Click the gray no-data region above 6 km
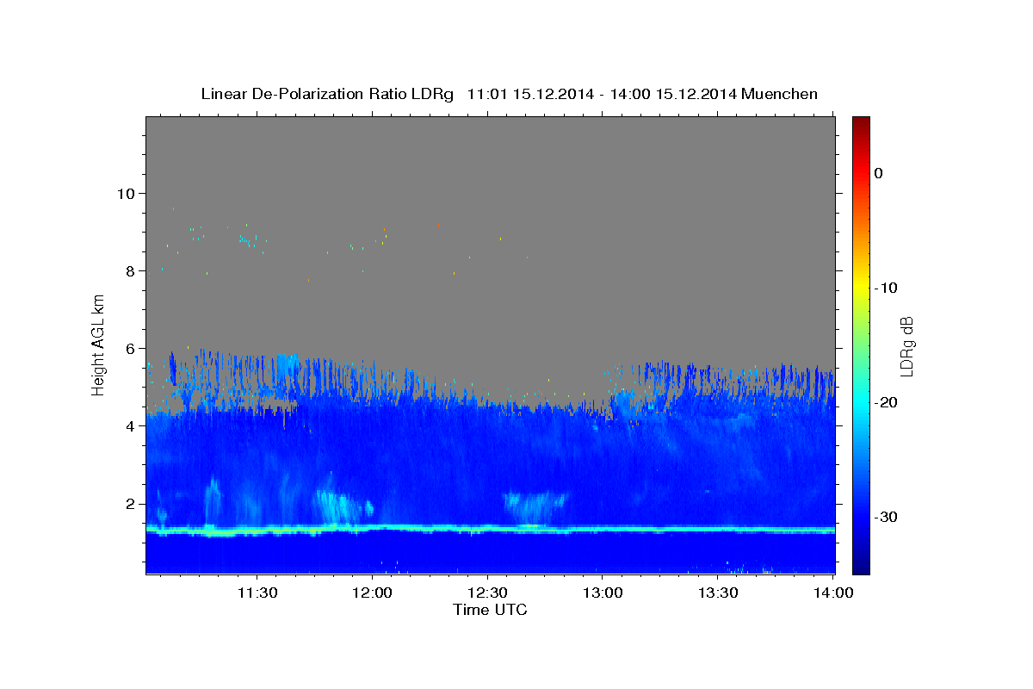The height and width of the screenshot is (689, 1033). coord(490,233)
